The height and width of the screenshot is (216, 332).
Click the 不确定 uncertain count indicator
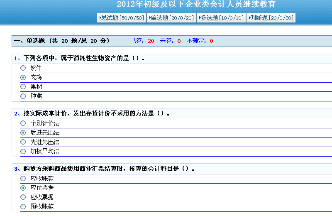coord(200,41)
